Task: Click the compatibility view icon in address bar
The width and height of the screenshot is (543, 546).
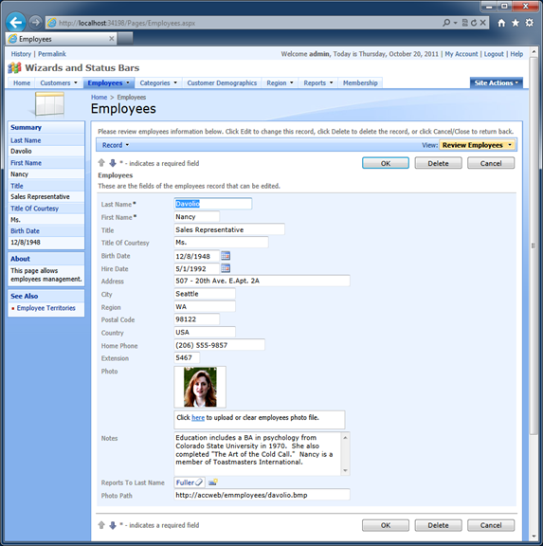Action: point(465,23)
